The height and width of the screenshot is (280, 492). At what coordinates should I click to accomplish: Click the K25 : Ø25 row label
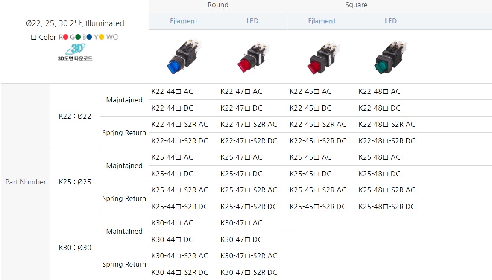[x=75, y=182]
